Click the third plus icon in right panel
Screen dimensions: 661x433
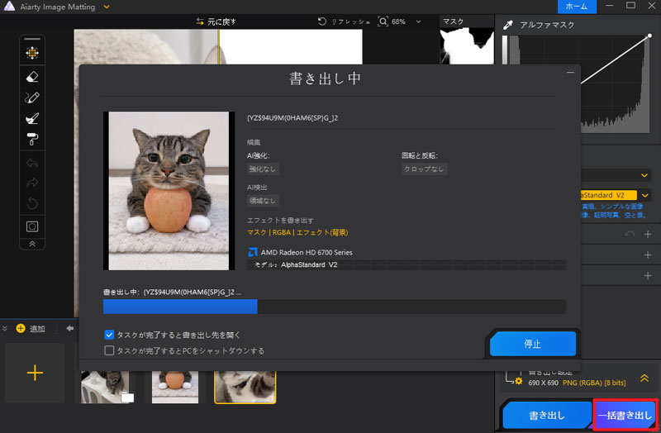648,275
